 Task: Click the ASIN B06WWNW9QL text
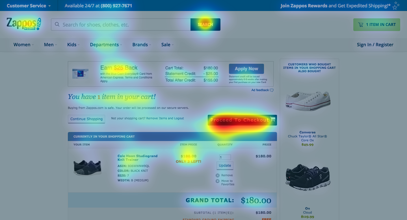pyautogui.click(x=134, y=166)
